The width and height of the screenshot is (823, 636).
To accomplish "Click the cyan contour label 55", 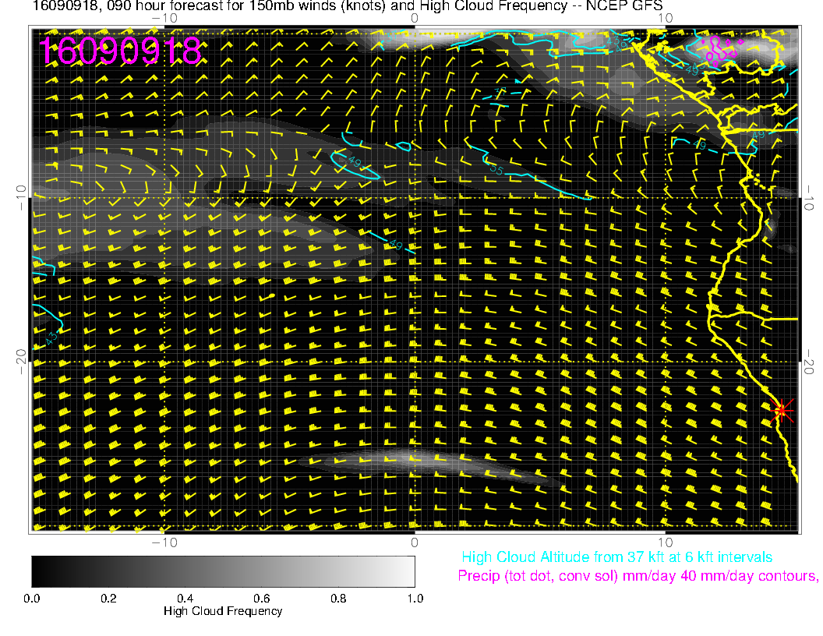I will (x=496, y=168).
